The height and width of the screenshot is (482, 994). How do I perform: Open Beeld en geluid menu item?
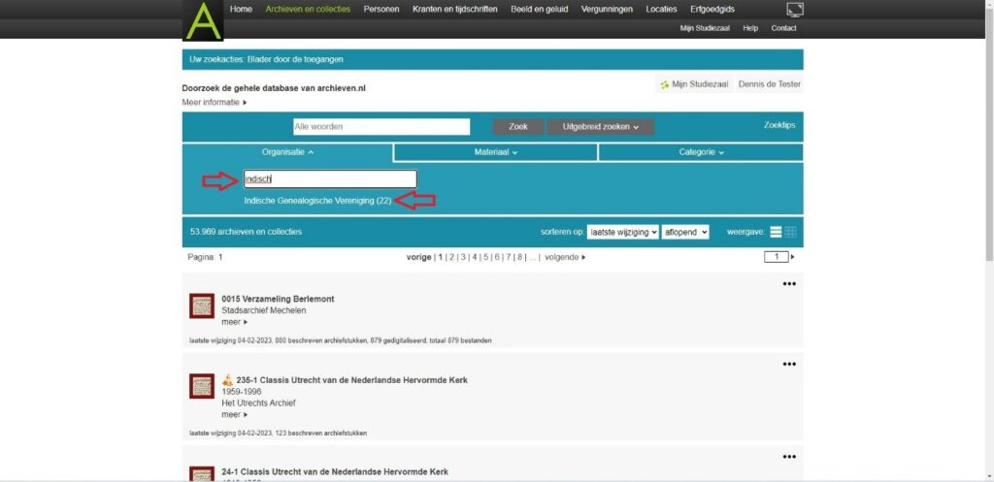coord(540,10)
